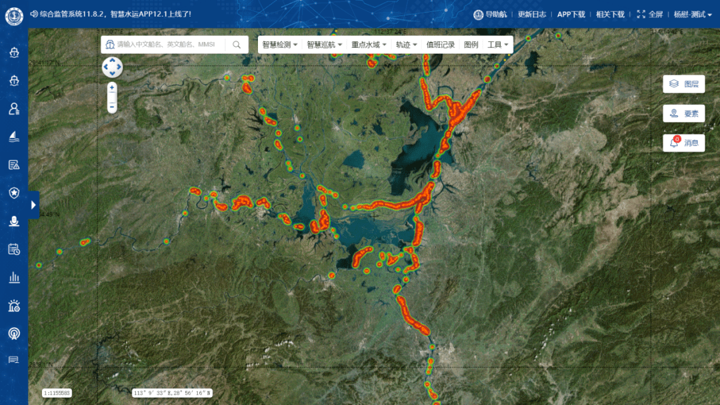The height and width of the screenshot is (405, 720).
Task: Open the 杨慰-测试 user dropdown
Action: coord(693,14)
